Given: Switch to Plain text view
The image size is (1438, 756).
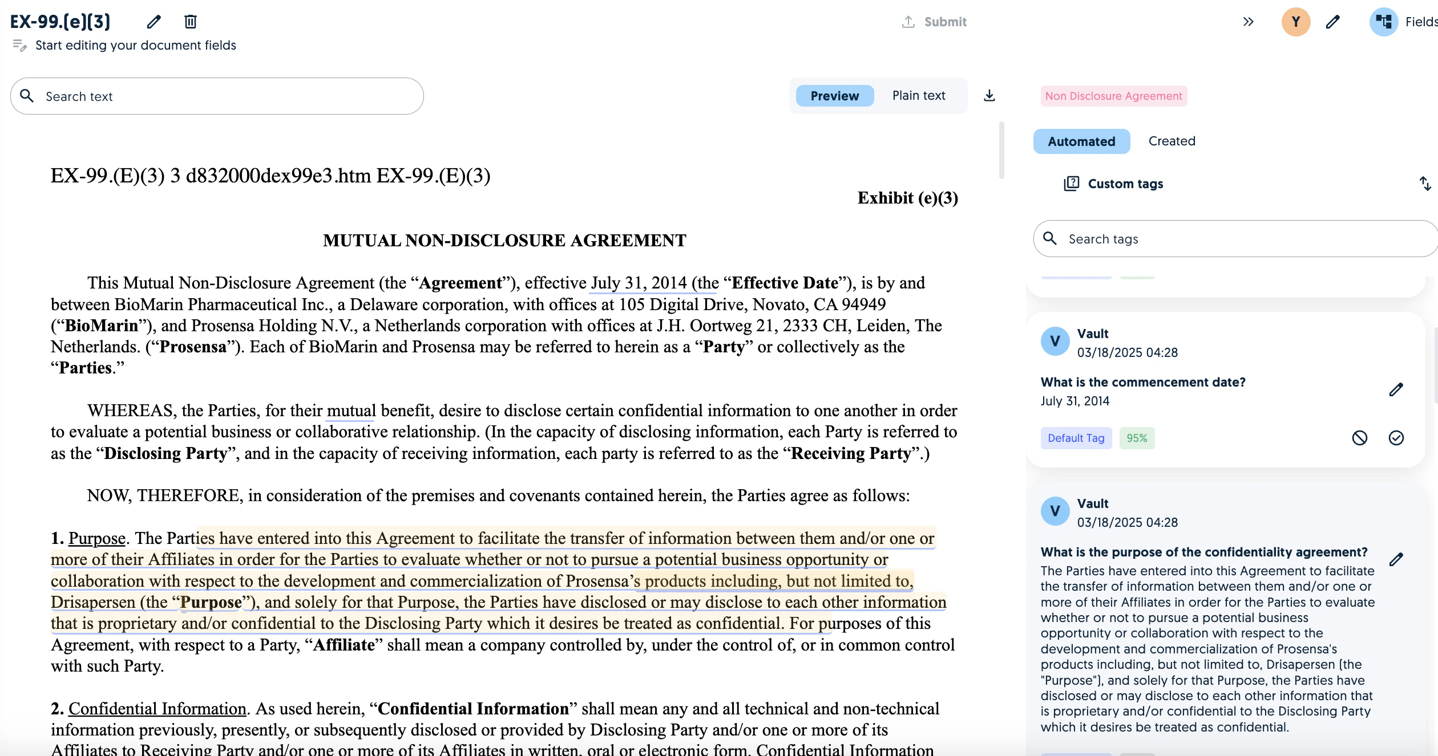Looking at the screenshot, I should tap(919, 95).
